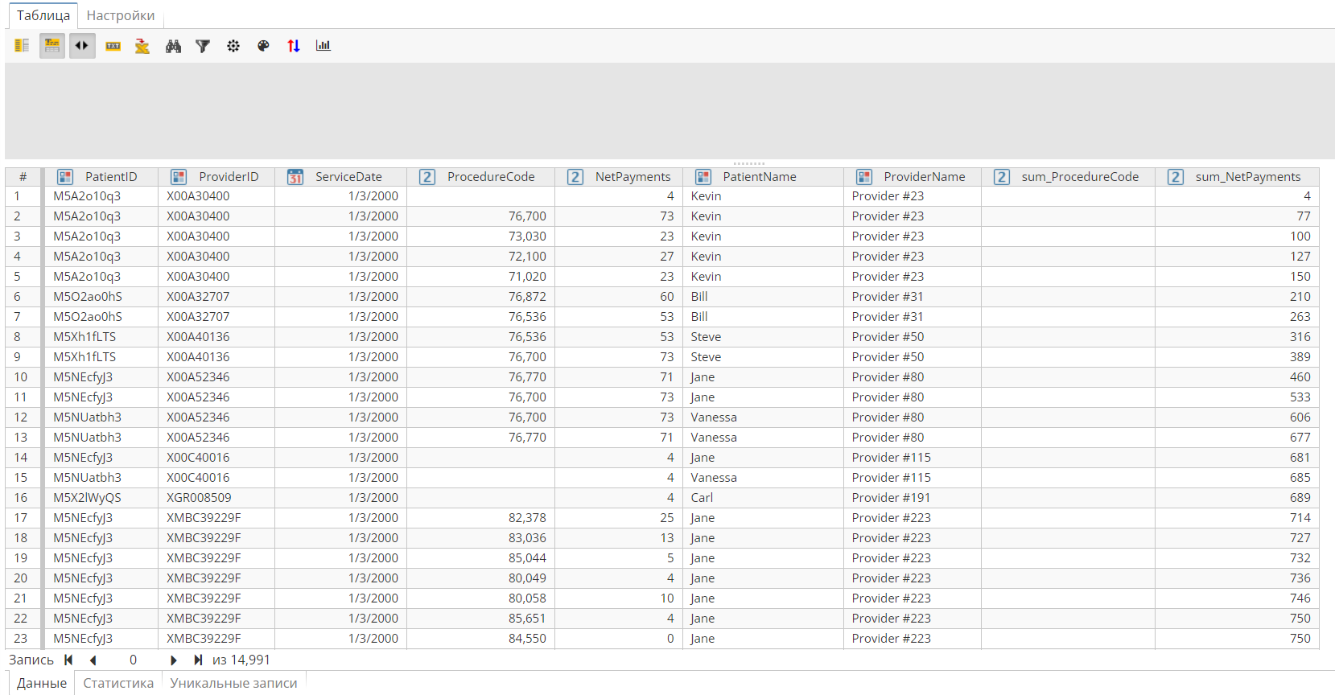Click the ProcedureCode numeric type icon
Viewport: 1335px width, 695px height.
427,177
